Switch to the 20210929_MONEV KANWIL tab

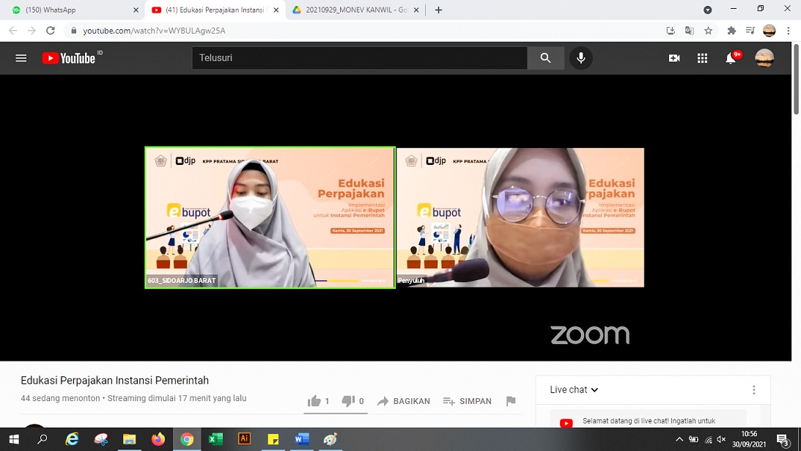pyautogui.click(x=352, y=10)
